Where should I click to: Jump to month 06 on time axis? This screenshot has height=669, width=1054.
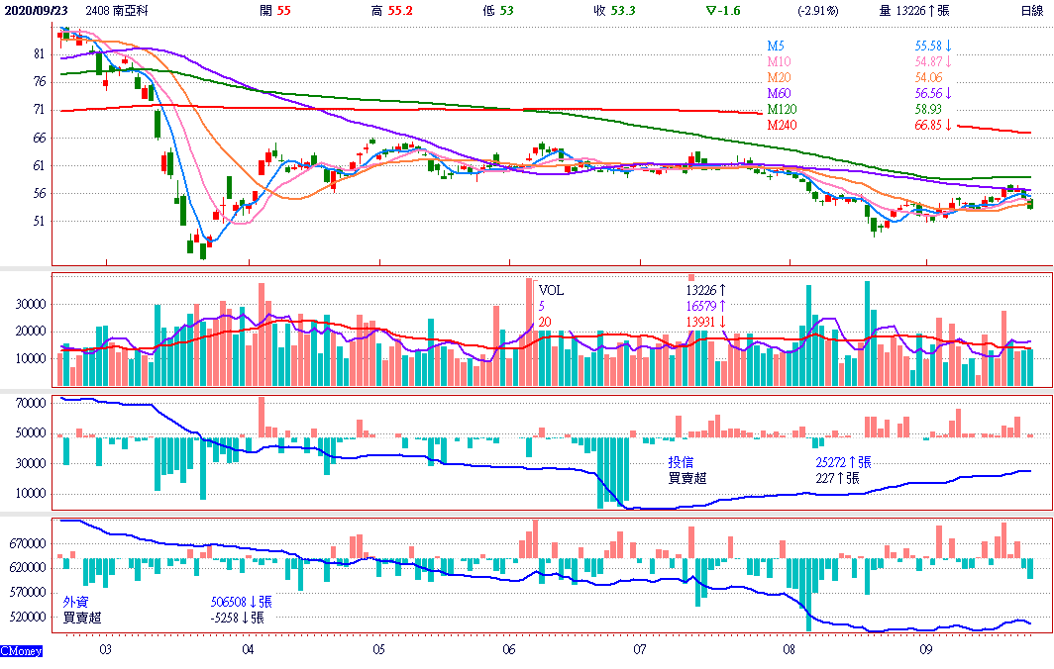[x=508, y=650]
